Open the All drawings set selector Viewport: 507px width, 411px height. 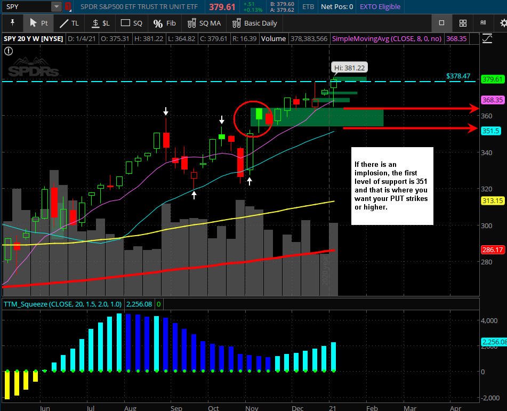tap(483, 22)
